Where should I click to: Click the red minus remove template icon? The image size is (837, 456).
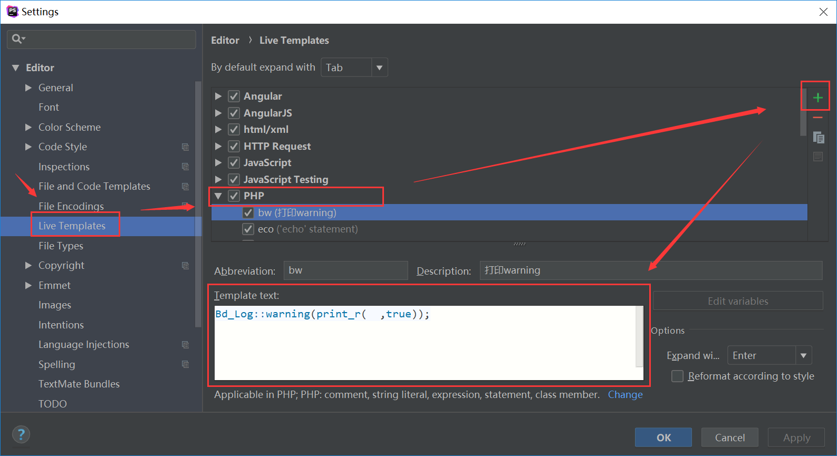pyautogui.click(x=817, y=118)
